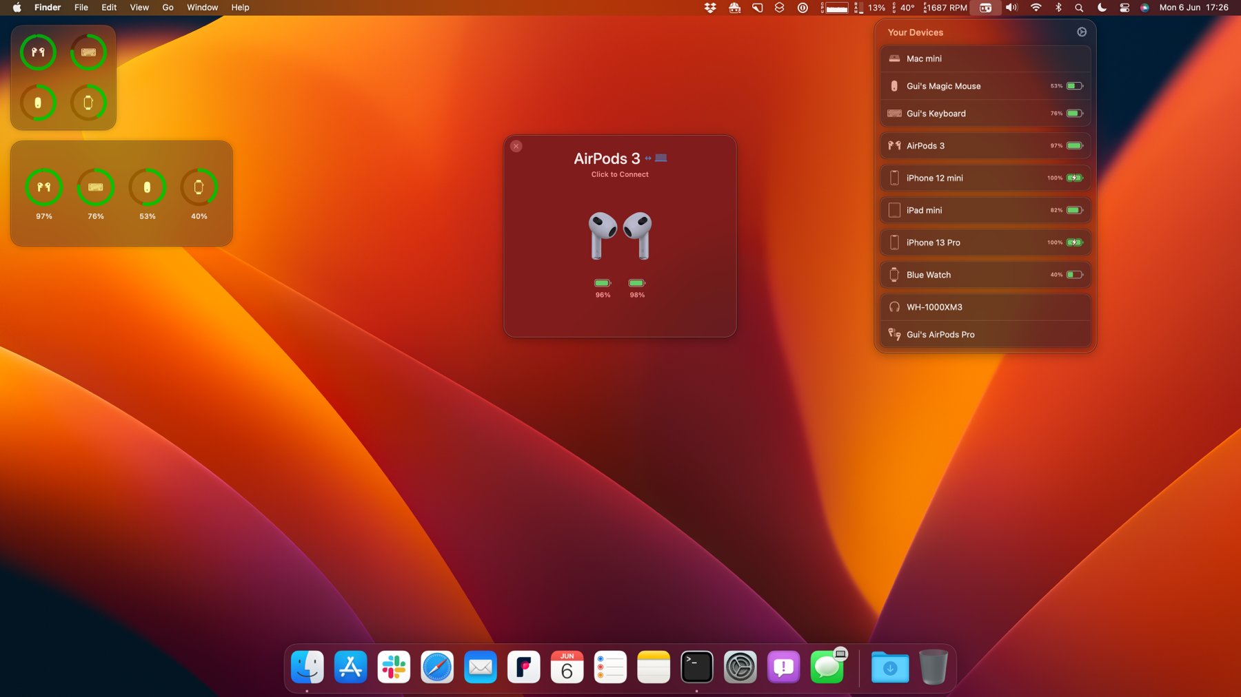
Task: Select iPhone 13 Pro row
Action: click(985, 242)
